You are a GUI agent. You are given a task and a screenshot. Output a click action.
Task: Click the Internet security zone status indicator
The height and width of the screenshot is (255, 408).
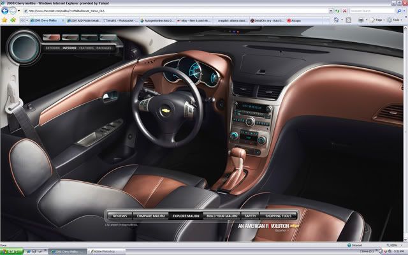pos(355,245)
